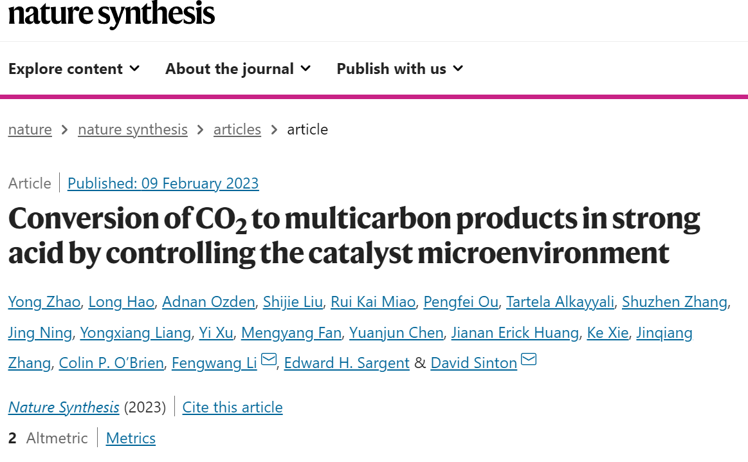Select author Jianan Erick Huang
Image resolution: width=748 pixels, height=462 pixels.
[515, 333]
